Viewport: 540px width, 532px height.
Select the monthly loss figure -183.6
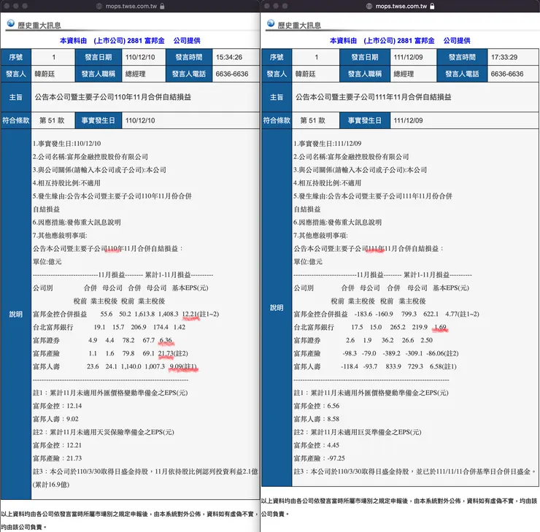[363, 314]
